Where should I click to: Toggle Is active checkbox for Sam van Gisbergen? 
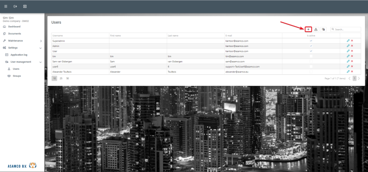click(x=311, y=61)
